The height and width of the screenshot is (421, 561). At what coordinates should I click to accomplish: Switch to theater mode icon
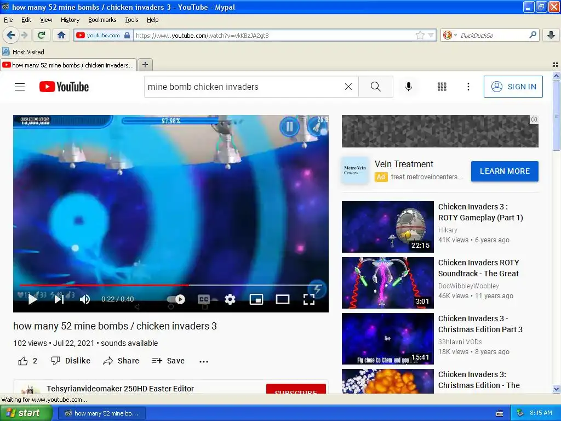282,299
